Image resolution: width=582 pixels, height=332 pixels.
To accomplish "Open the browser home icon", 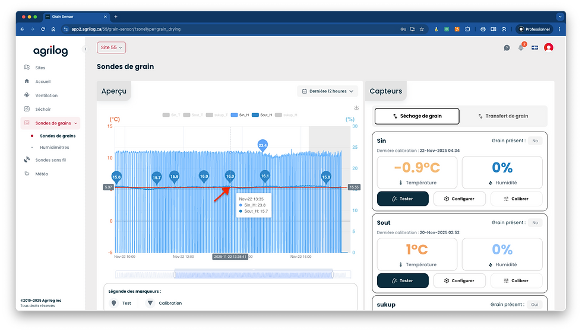I will 53,29.
